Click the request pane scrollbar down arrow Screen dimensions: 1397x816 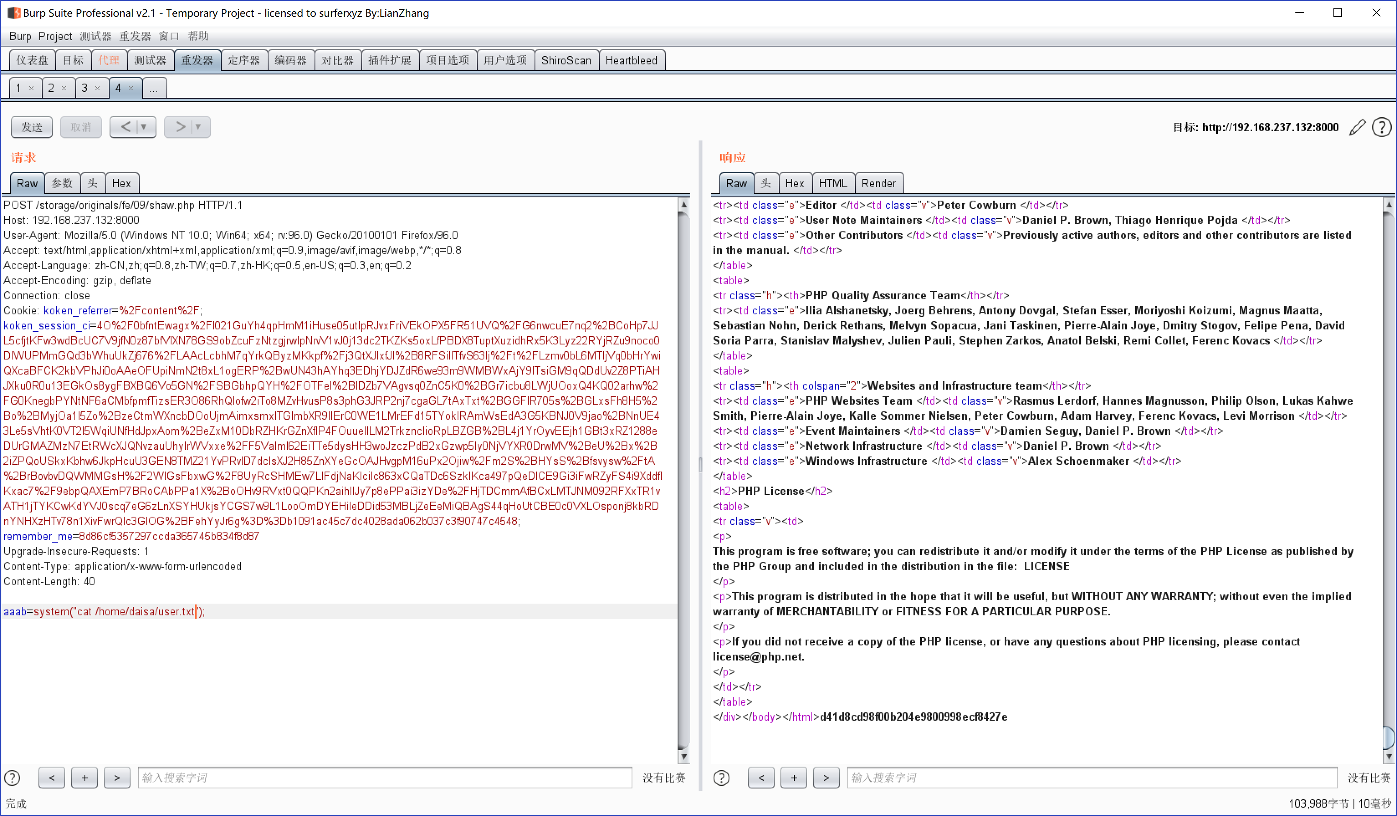683,757
